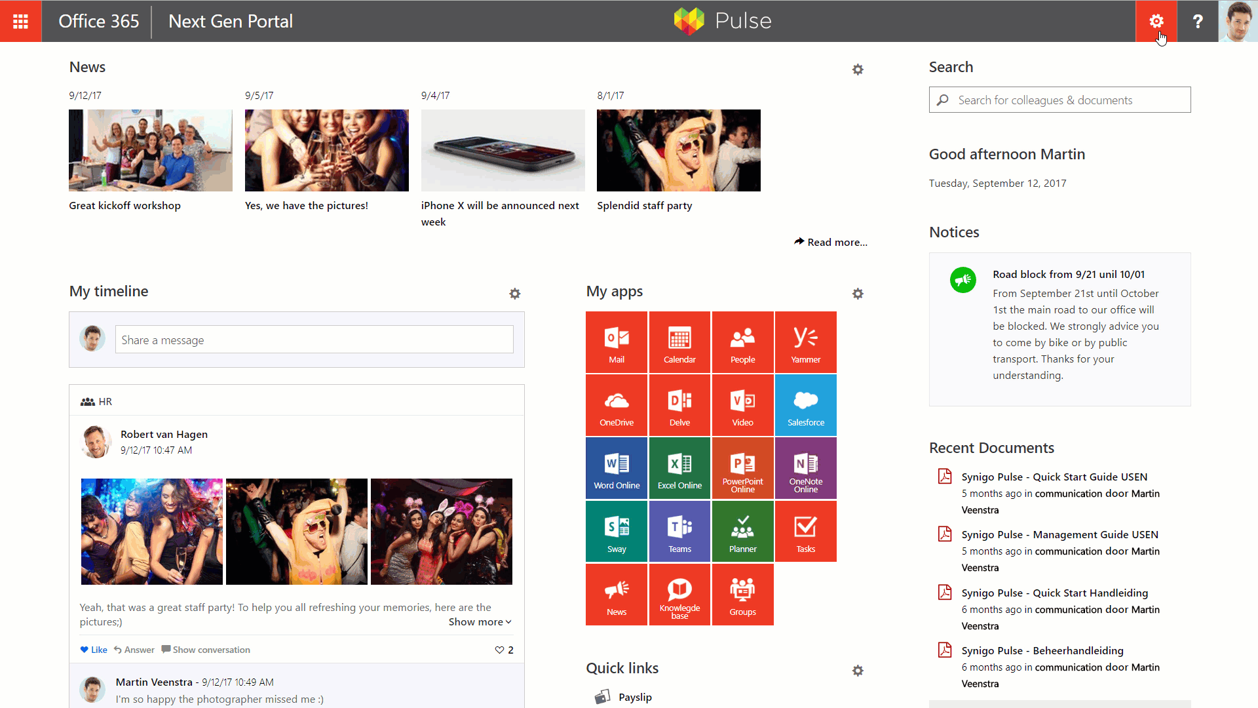Open user profile photo menu

[x=1238, y=21]
